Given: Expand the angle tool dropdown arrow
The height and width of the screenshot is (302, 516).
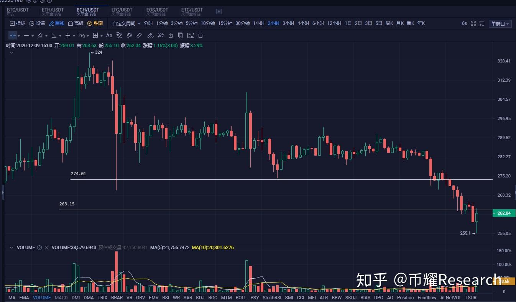Looking at the screenshot, I should pyautogui.click(x=60, y=36).
